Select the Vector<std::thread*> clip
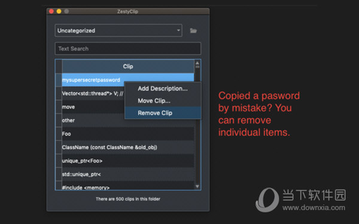359x224 pixels. coord(93,93)
